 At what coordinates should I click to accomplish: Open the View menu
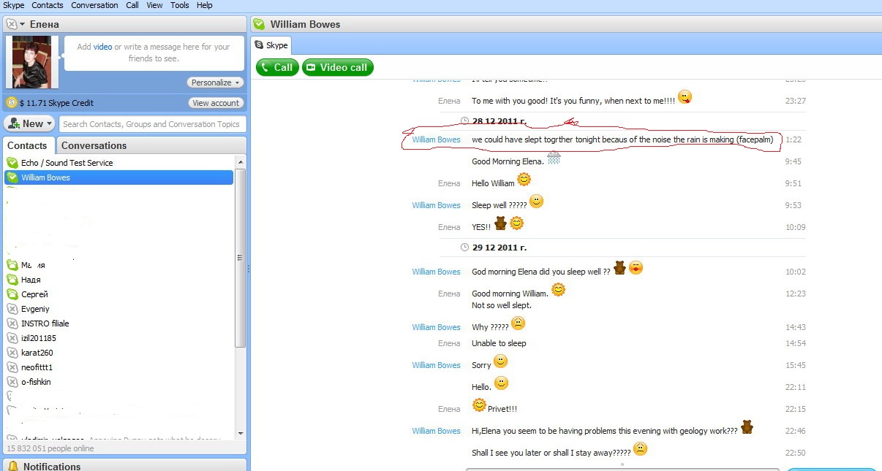[154, 5]
